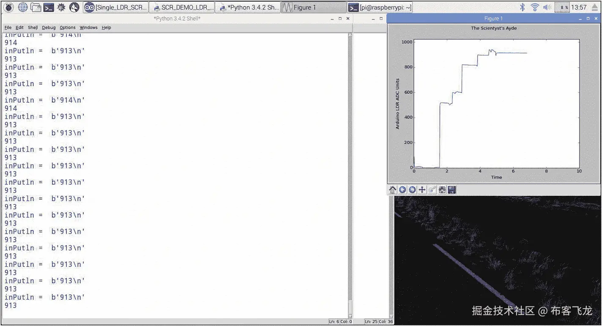Open the Bluetooth tray menu
Image resolution: width=602 pixels, height=326 pixels.
pyautogui.click(x=523, y=7)
